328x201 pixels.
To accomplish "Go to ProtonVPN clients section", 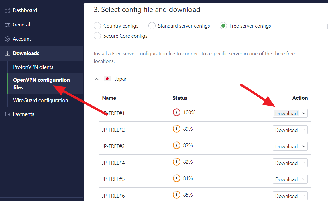I will (33, 67).
